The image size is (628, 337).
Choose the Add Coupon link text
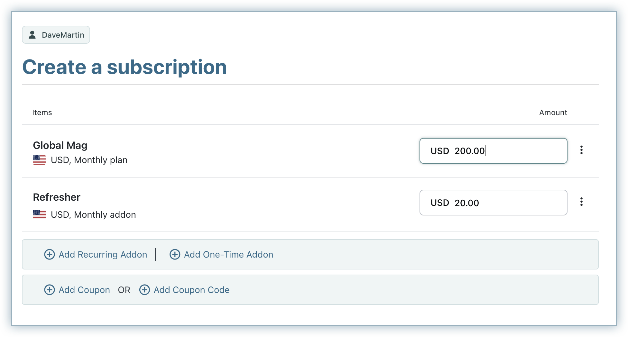(x=84, y=290)
